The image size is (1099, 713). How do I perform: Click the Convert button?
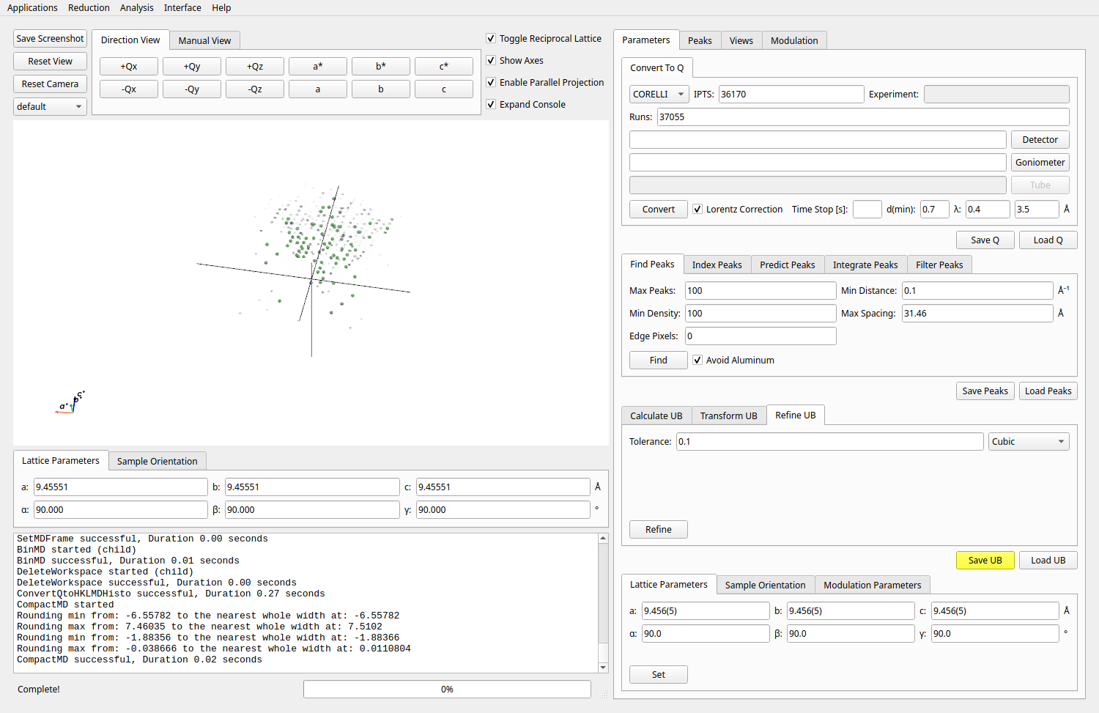click(x=659, y=209)
